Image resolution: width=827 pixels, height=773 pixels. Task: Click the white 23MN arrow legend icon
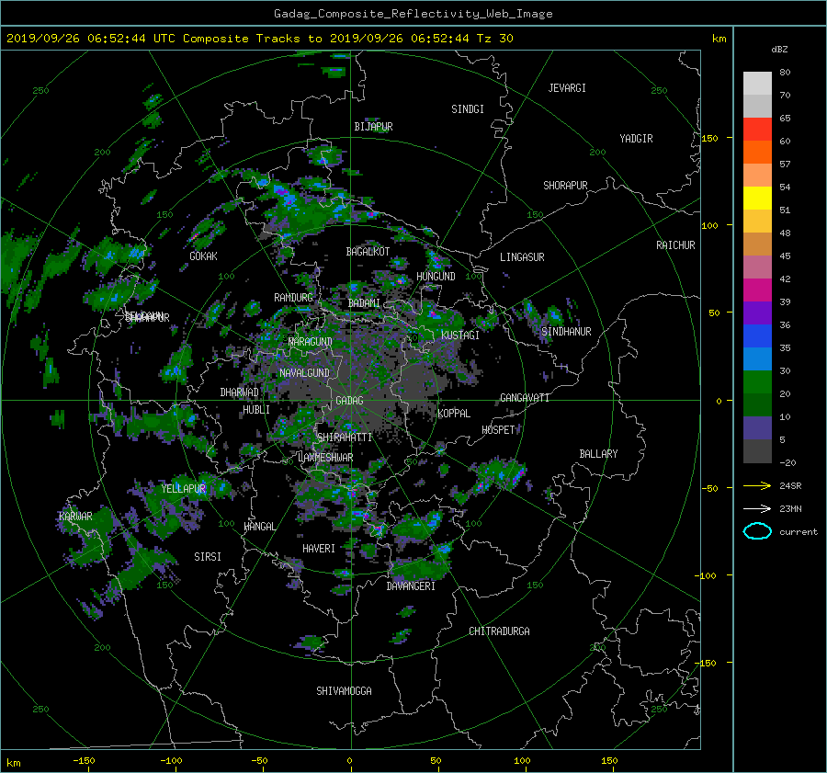click(x=757, y=509)
